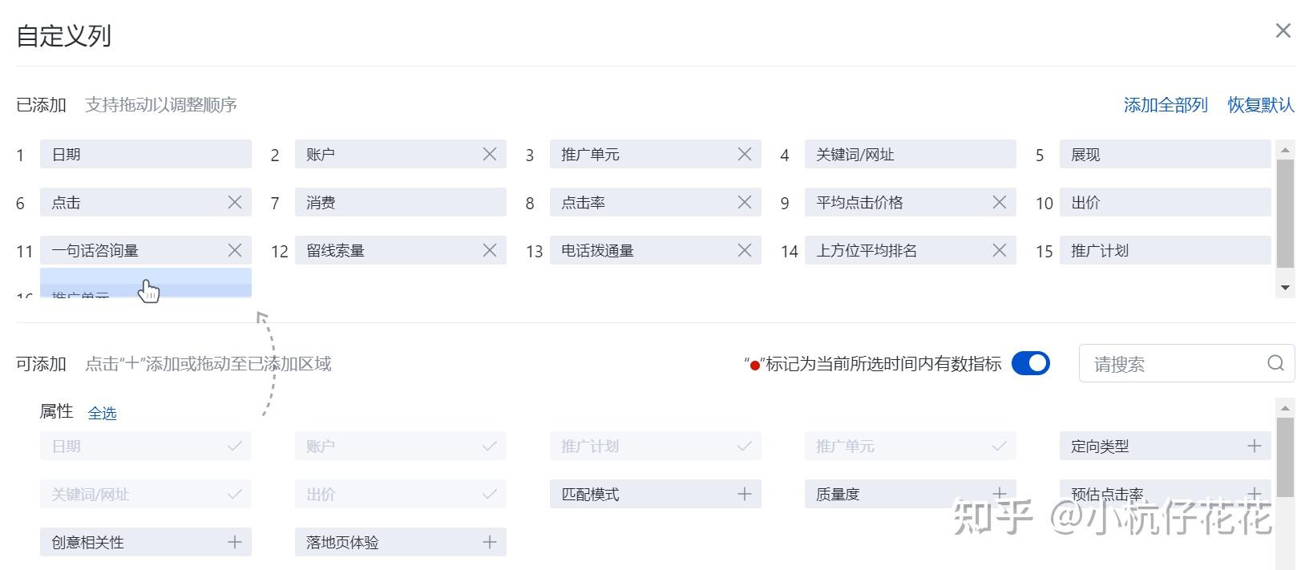This screenshot has width=1305, height=570.
Task: Click 添加全部列 link
Action: 1165,105
